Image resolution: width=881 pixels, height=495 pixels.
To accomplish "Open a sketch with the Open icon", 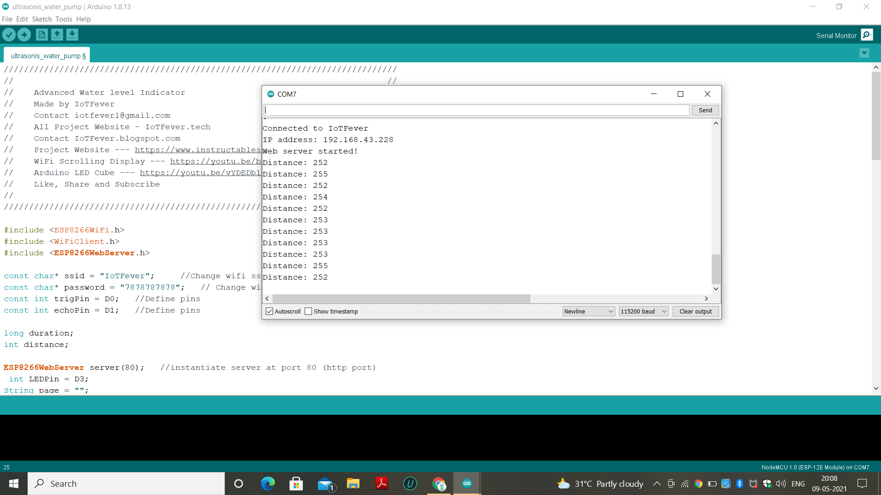I will (x=57, y=34).
